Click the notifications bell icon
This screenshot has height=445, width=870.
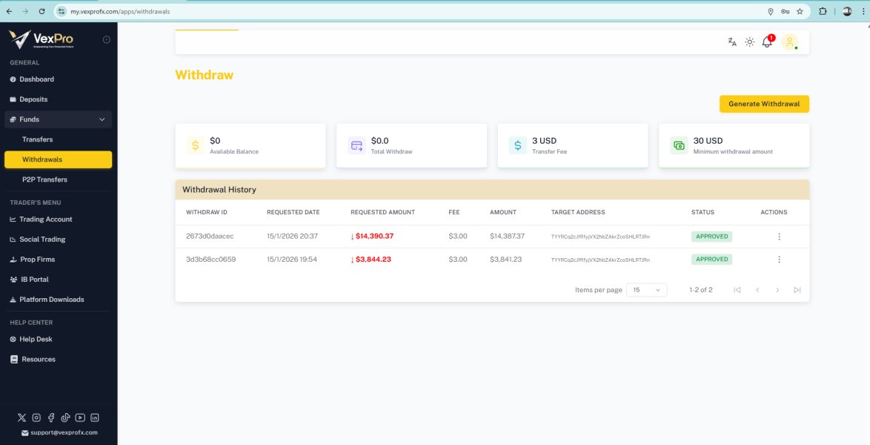click(767, 42)
